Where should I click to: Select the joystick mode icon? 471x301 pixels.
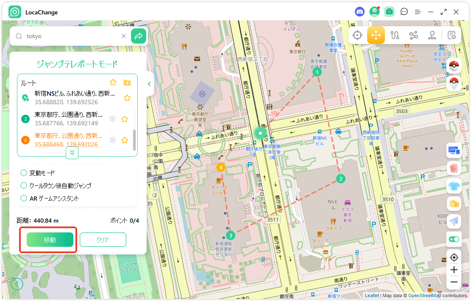(432, 35)
